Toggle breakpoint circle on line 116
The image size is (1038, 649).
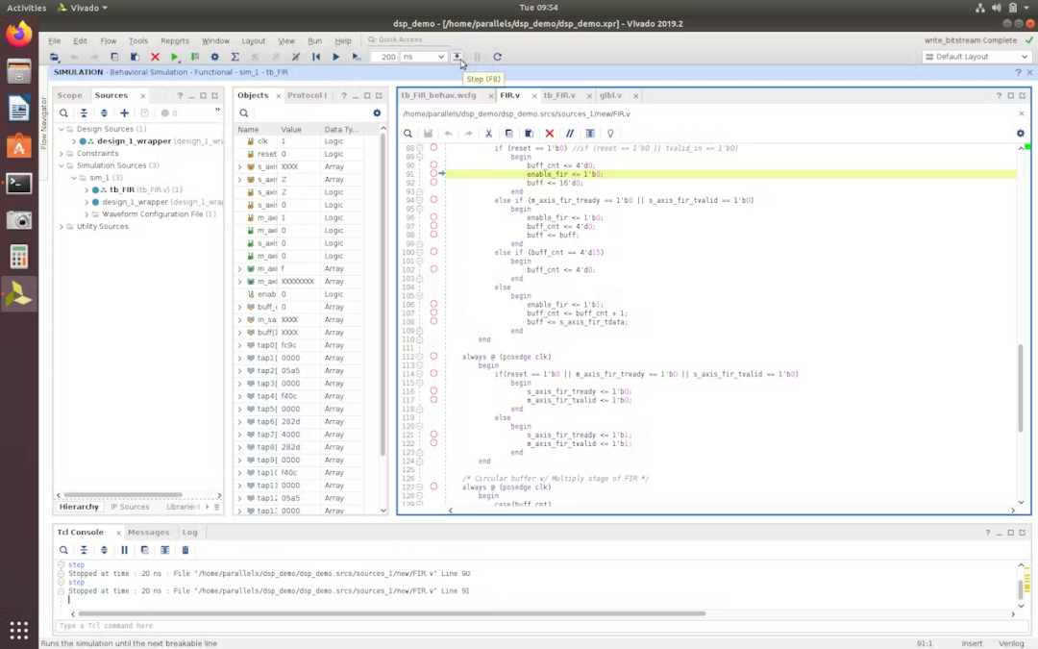coord(433,391)
